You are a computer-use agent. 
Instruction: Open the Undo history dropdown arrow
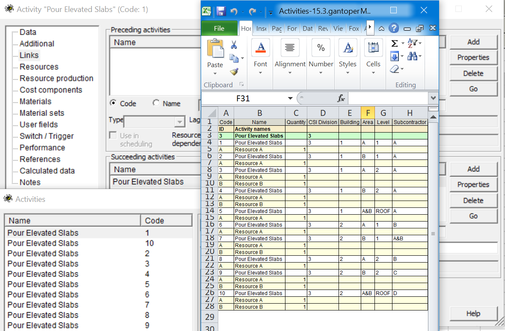coord(243,12)
